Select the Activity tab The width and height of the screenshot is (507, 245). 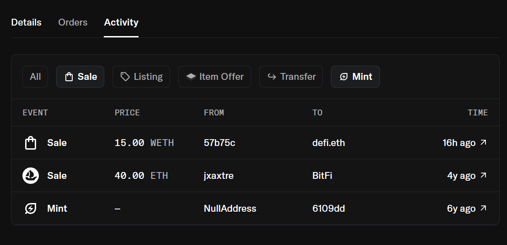[x=121, y=22]
